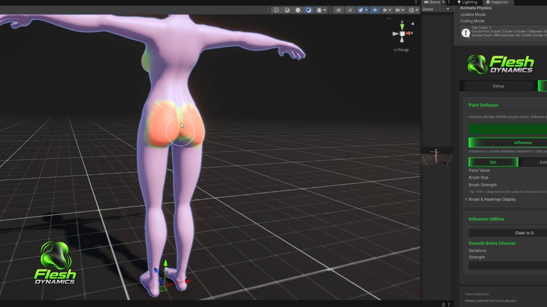Viewport: 547px width, 307px height.
Task: Click the warning info icon in Inspector
Action: (465, 33)
